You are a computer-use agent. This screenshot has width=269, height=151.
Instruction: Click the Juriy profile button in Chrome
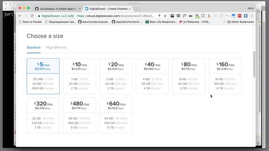pos(251,8)
